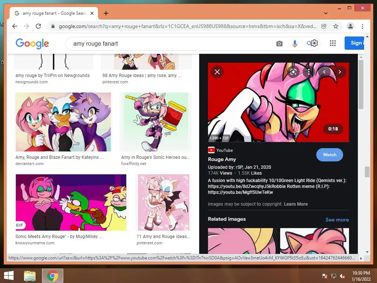Viewport: 377px width, 283px height.
Task: Open the Chrome three-dot menu
Action: [x=362, y=26]
